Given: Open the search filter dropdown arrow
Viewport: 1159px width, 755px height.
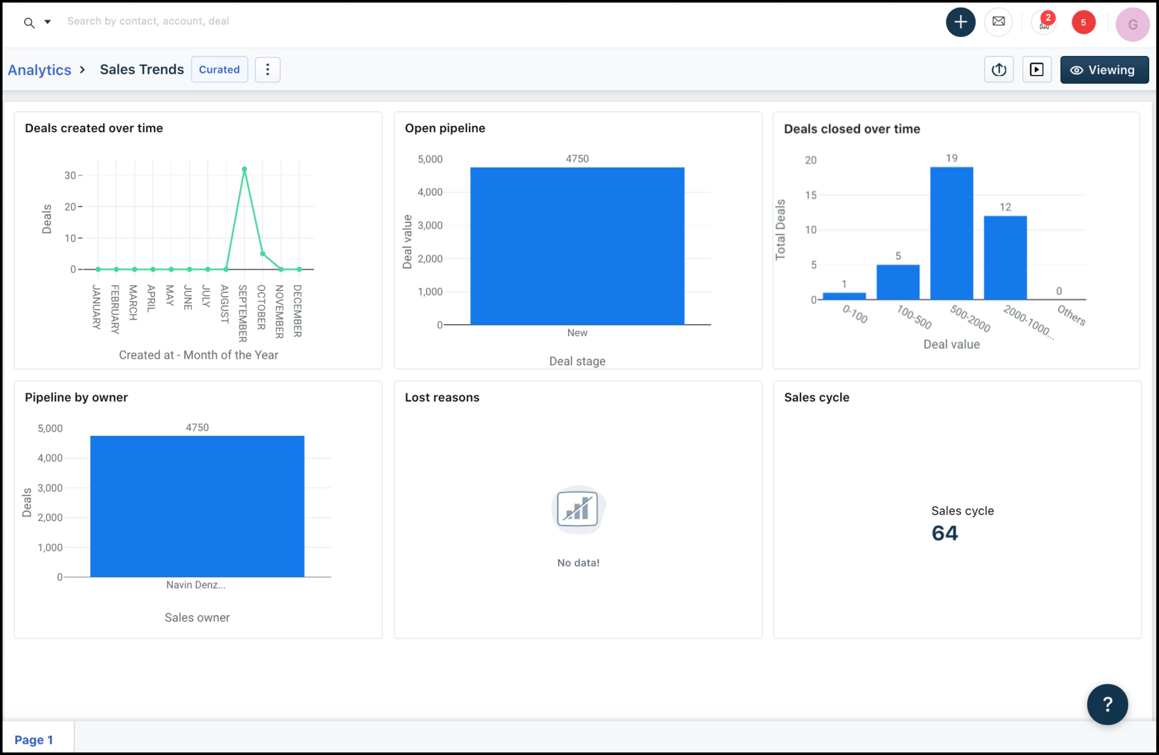Looking at the screenshot, I should click(x=48, y=22).
